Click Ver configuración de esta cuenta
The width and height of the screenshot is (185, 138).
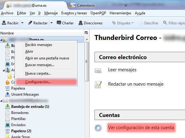141,128
